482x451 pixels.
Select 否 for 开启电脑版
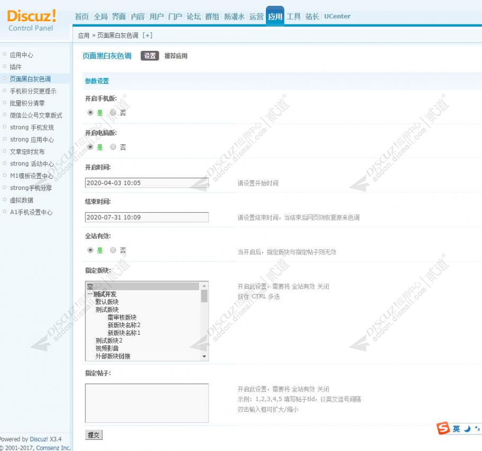(113, 147)
